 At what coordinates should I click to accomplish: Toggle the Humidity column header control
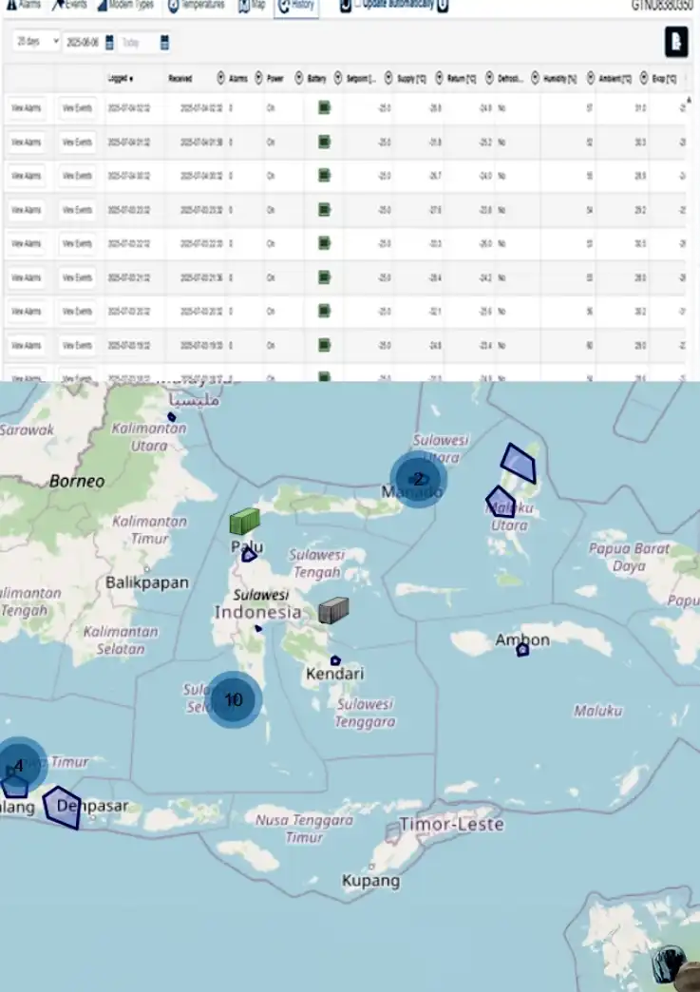[538, 78]
